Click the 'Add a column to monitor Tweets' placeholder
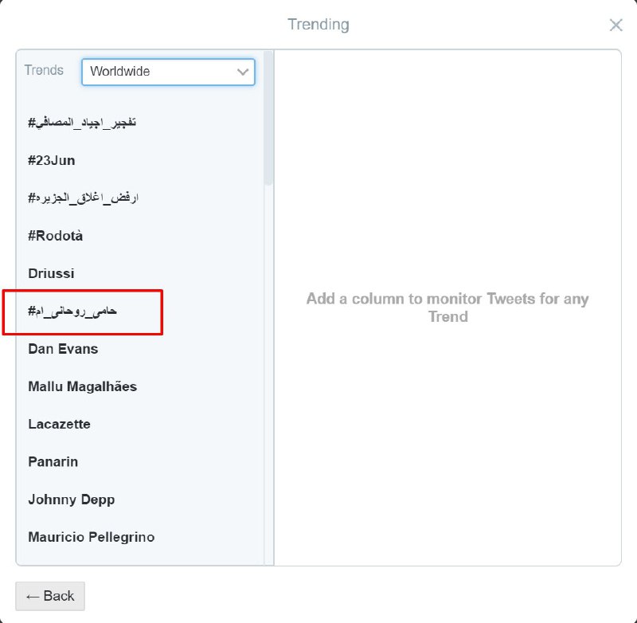Image resolution: width=637 pixels, height=623 pixels. click(447, 308)
